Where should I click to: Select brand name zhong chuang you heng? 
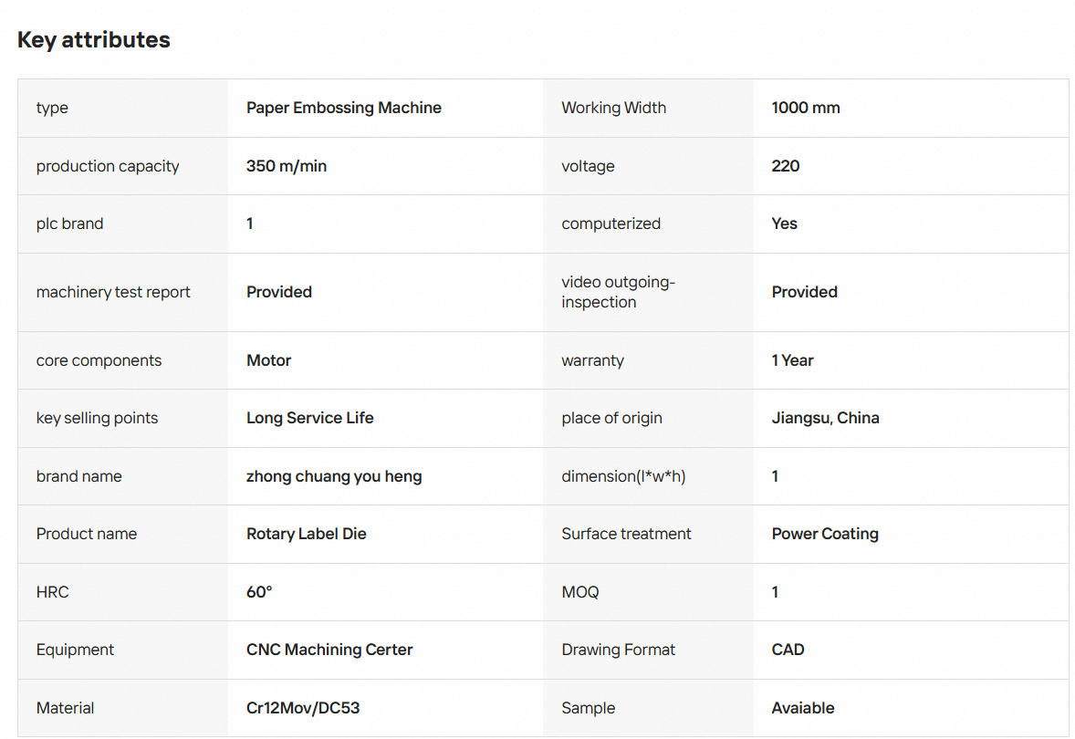point(334,476)
